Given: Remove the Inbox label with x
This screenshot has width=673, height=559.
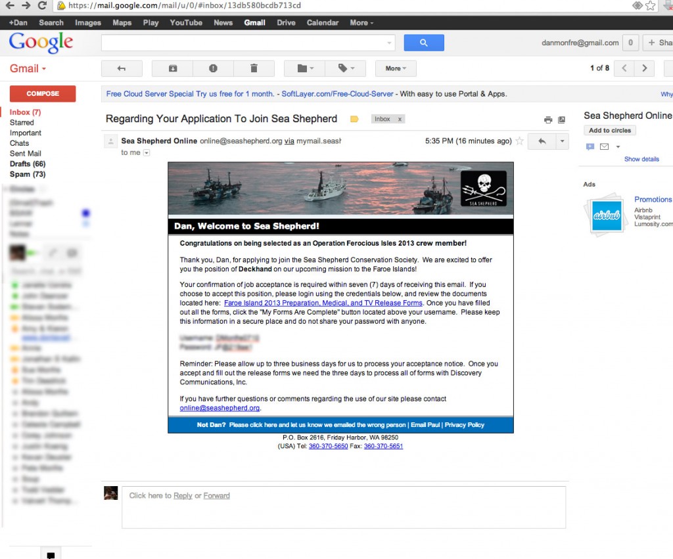Looking at the screenshot, I should (400, 119).
